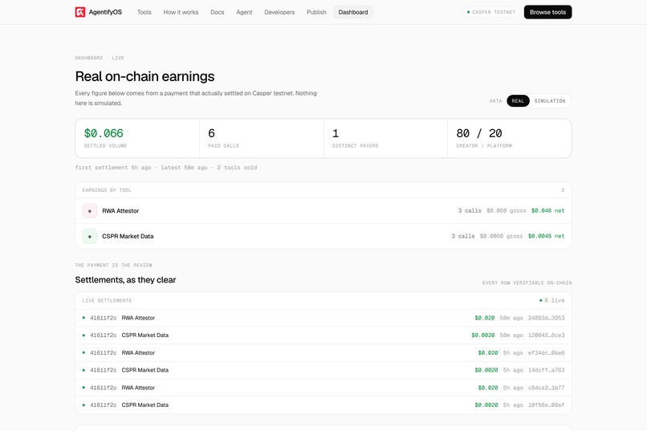Image resolution: width=647 pixels, height=431 pixels.
Task: Click the Real on-chain earnings heading
Action: [144, 76]
